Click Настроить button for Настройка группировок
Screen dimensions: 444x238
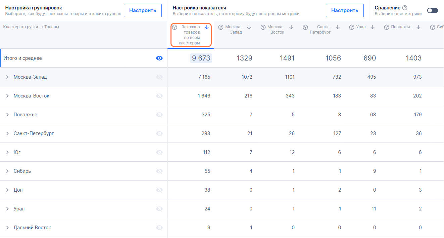pyautogui.click(x=143, y=10)
